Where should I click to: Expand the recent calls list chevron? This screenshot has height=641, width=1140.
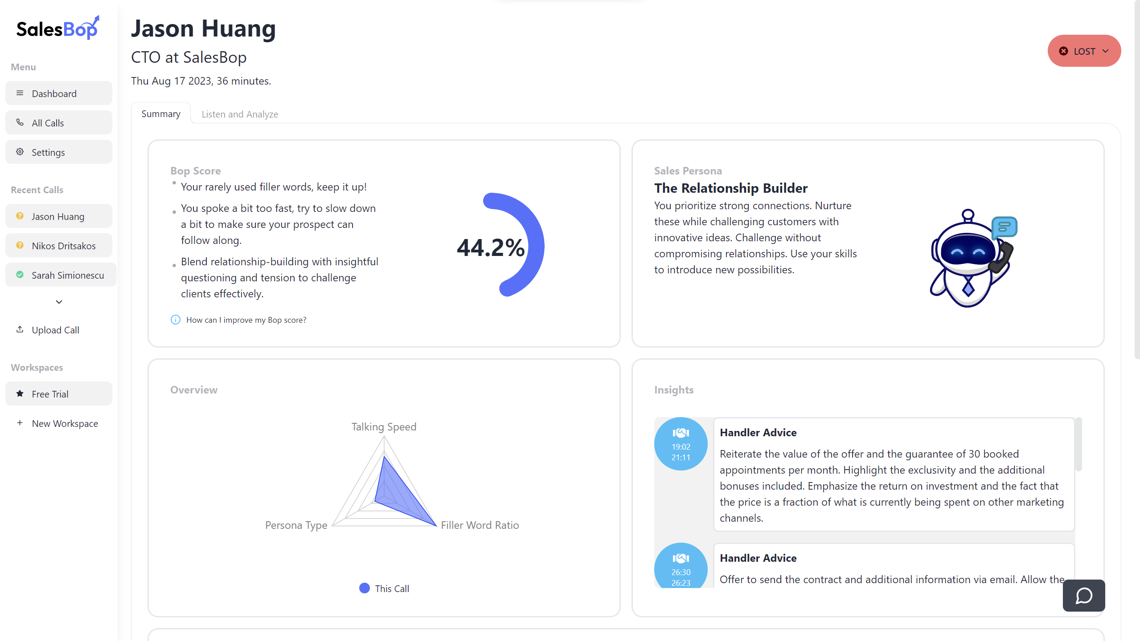coord(59,302)
